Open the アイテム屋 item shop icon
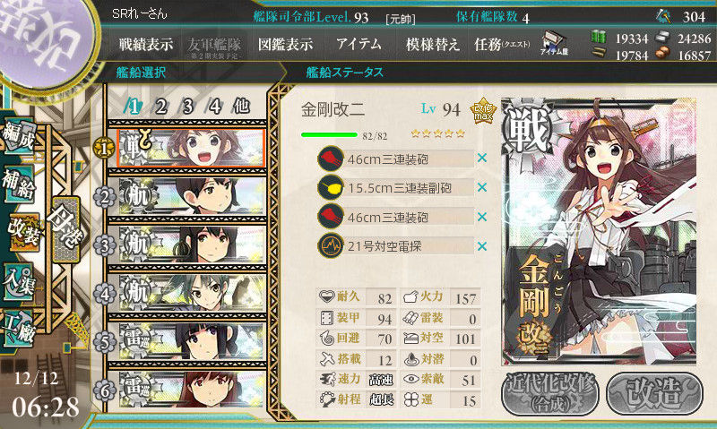Screen dimensions: 717x429 coord(554,44)
